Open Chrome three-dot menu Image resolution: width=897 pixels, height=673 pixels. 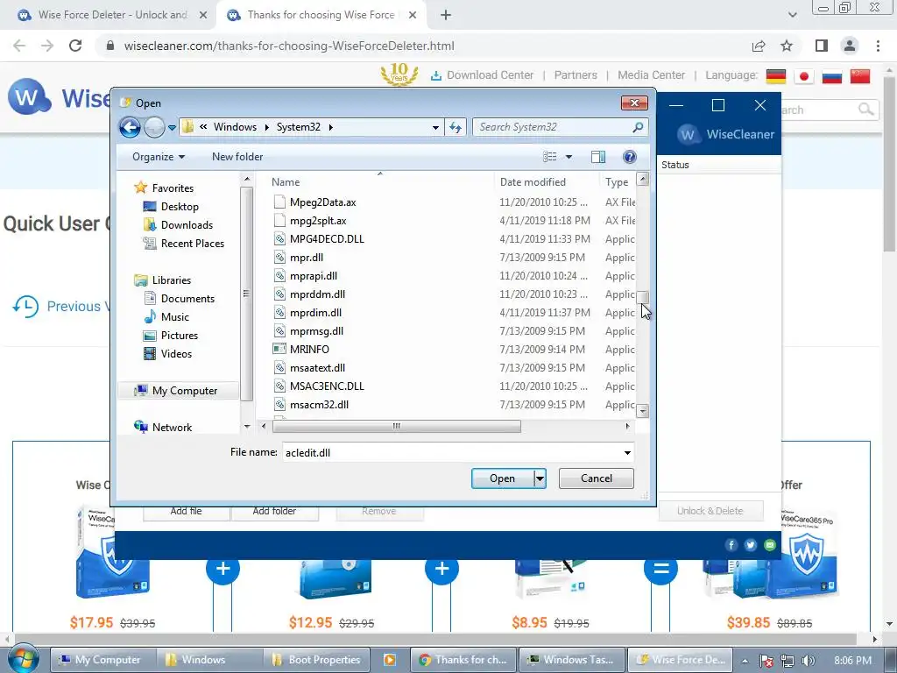pyautogui.click(x=878, y=46)
